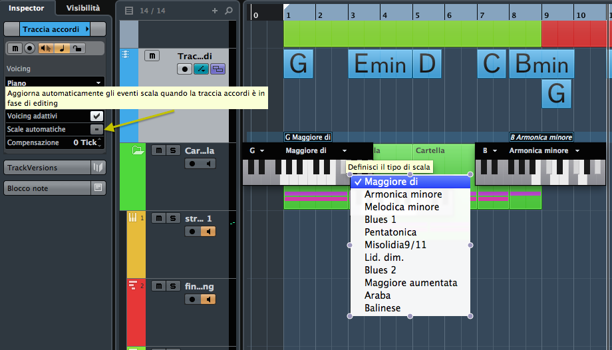The width and height of the screenshot is (612, 350).
Task: Select the Emin chord event
Action: click(x=380, y=64)
